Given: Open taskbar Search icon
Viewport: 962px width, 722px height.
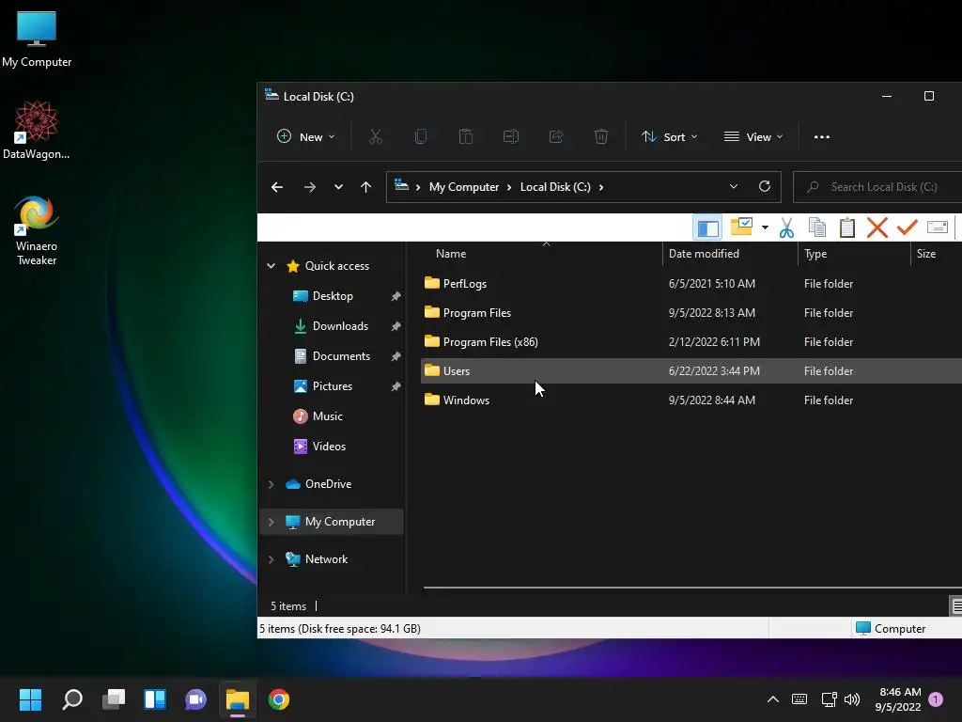Looking at the screenshot, I should pos(71,699).
